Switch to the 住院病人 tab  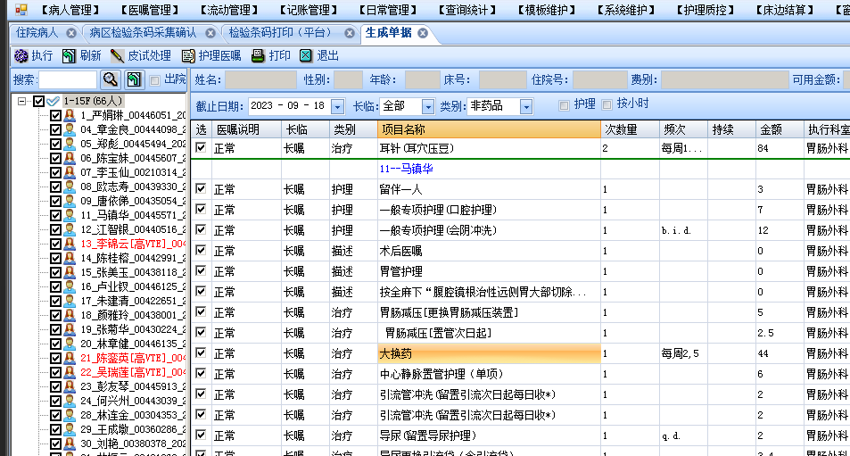pos(37,33)
